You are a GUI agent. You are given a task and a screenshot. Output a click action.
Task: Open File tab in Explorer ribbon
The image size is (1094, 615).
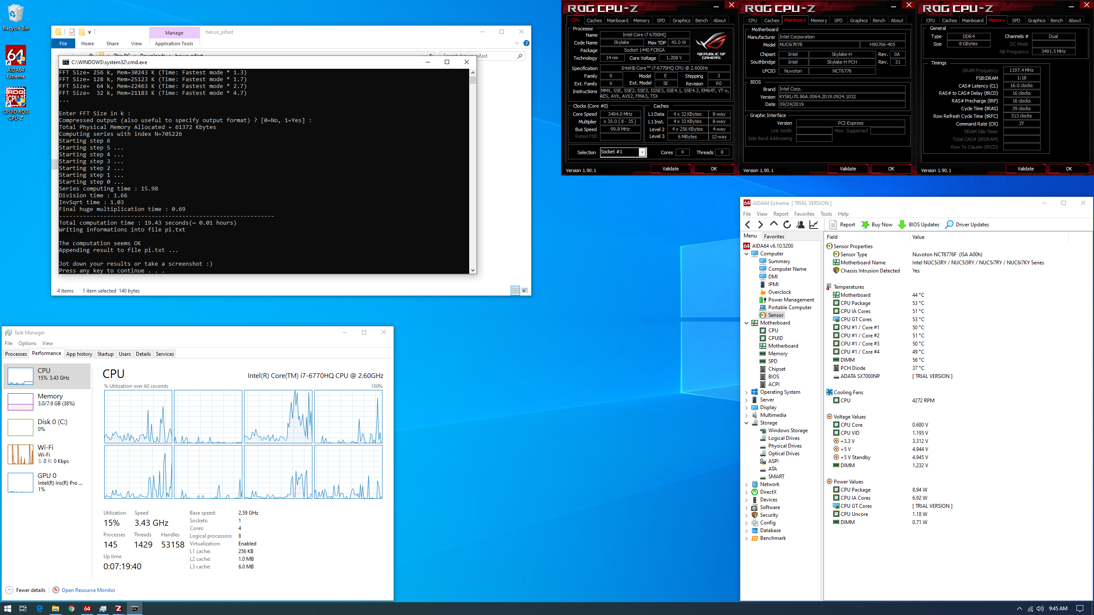[x=63, y=44]
